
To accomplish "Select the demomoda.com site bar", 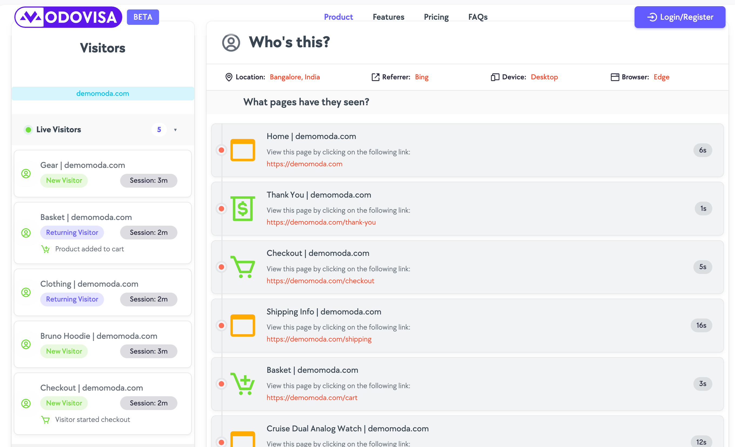I will (103, 93).
